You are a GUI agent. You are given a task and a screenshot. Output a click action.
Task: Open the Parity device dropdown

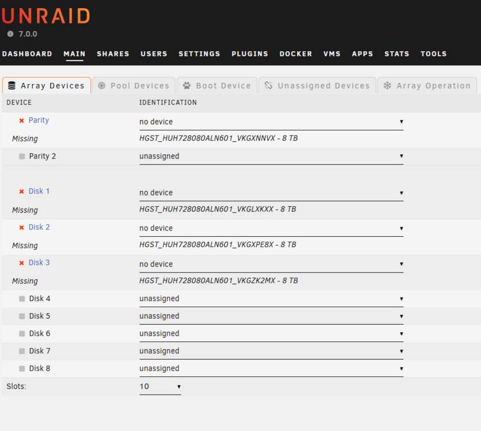271,122
